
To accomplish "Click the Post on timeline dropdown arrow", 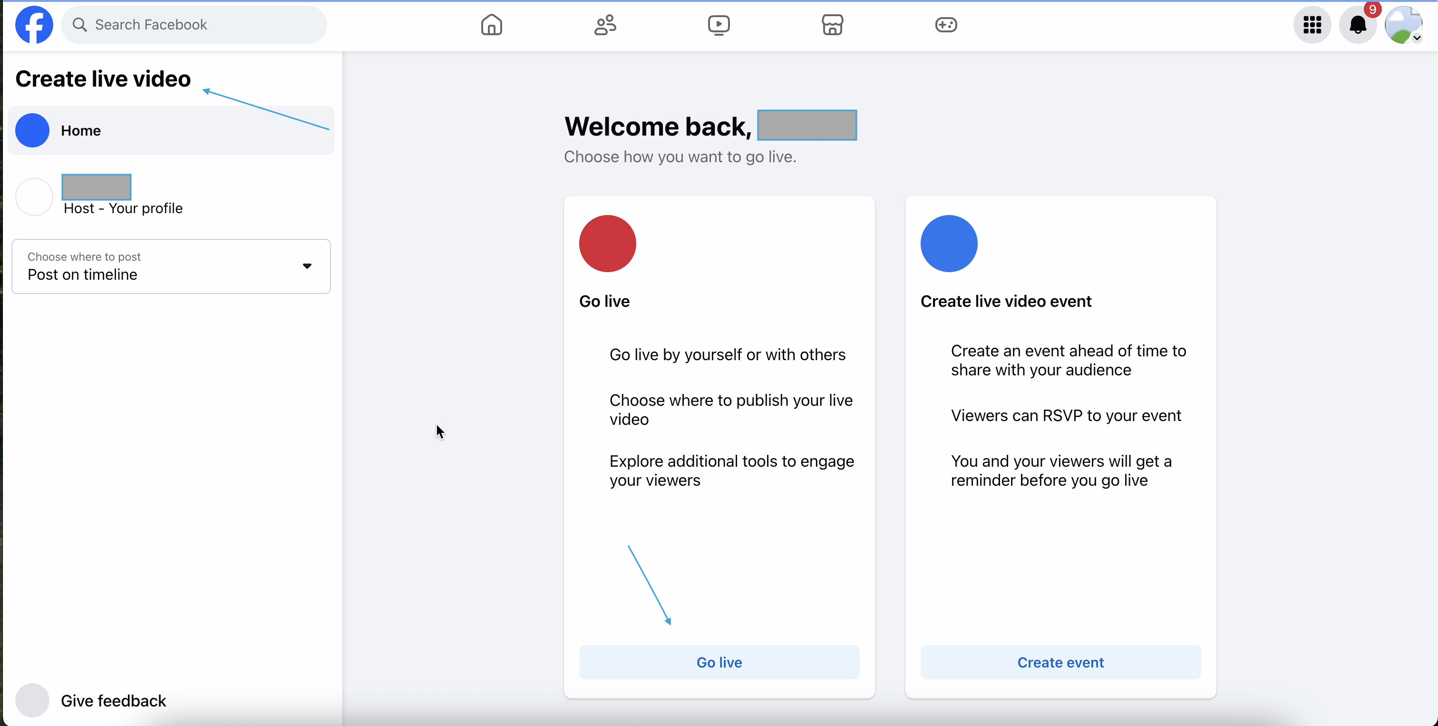I will 307,266.
